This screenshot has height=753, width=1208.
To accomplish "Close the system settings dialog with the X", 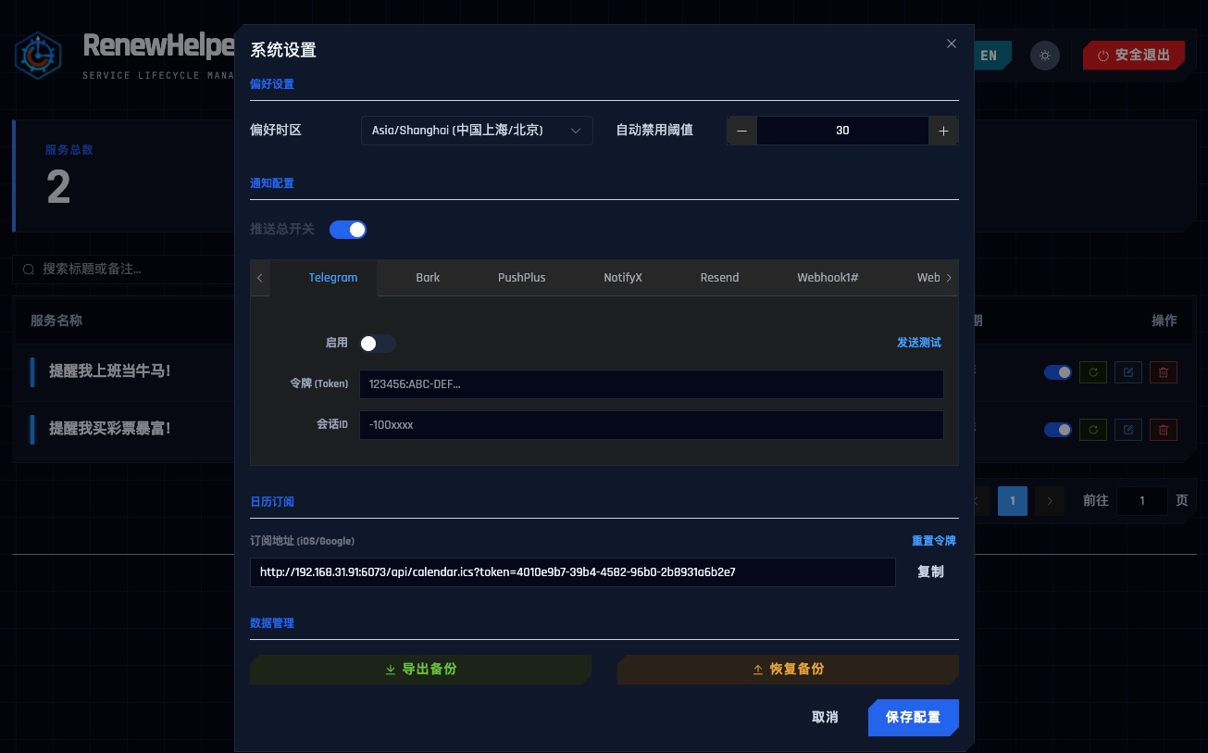I will (x=951, y=44).
